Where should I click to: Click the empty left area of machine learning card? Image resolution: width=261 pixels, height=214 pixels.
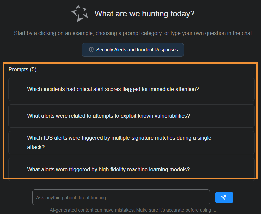point(17,169)
